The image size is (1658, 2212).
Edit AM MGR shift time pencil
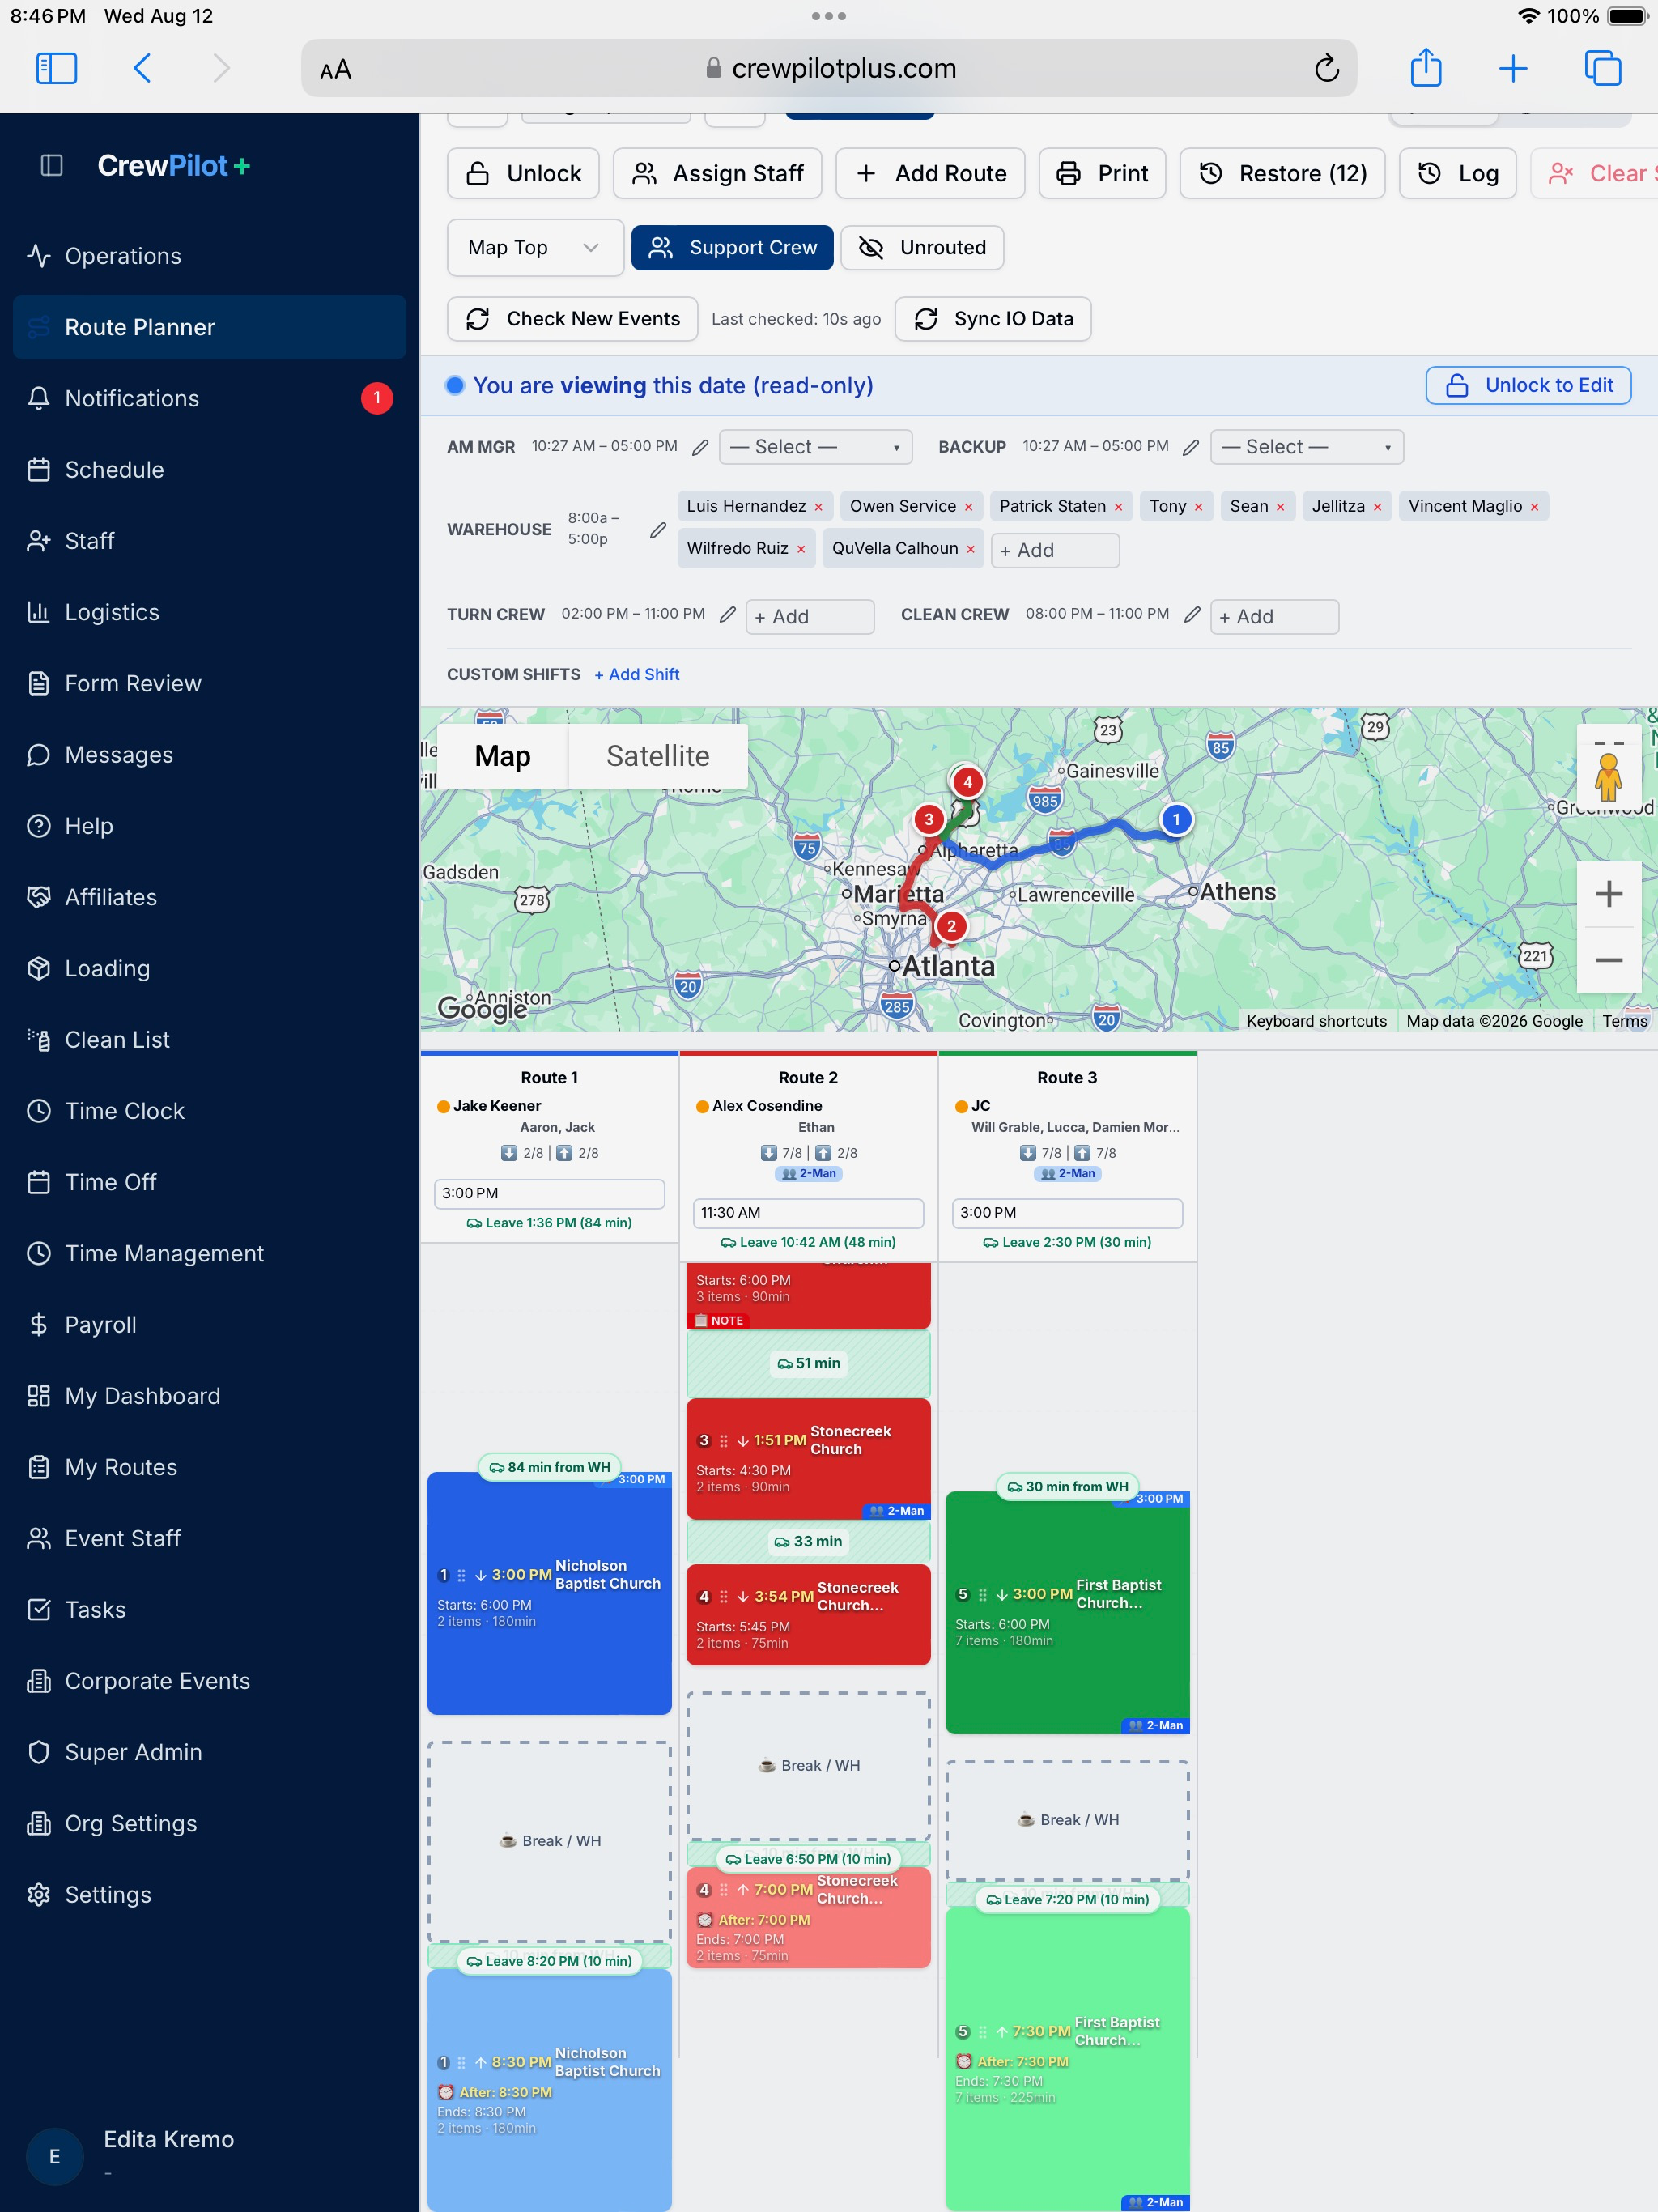pos(700,447)
